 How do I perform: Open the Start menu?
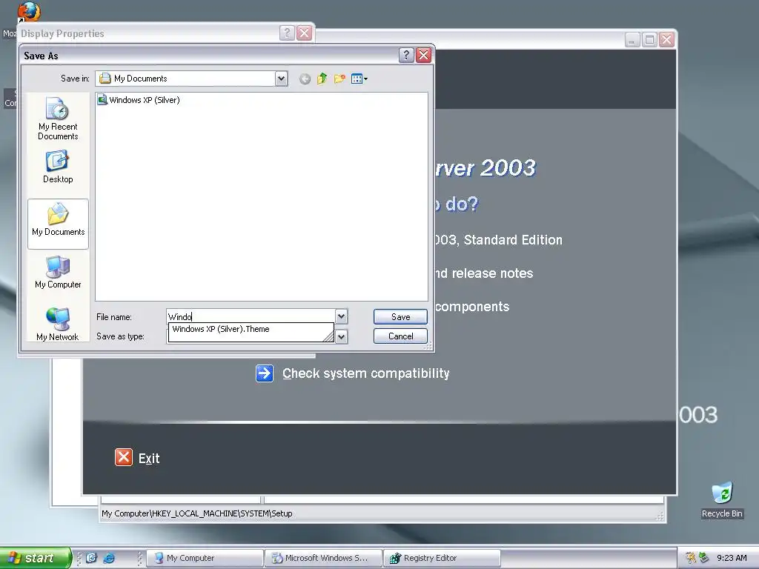pos(35,558)
